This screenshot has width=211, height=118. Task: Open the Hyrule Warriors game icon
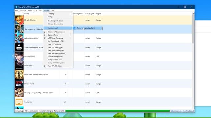[x=19, y=20]
